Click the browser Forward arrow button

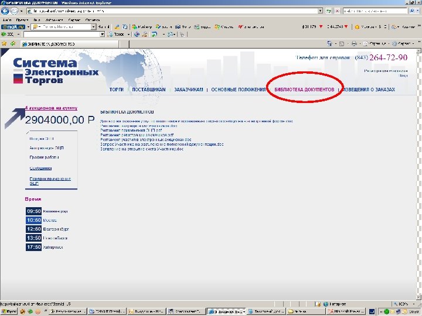pos(14,11)
